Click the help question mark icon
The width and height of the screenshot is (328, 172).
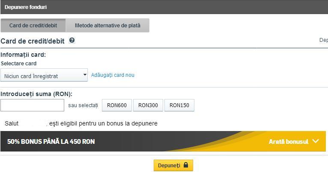72,40
